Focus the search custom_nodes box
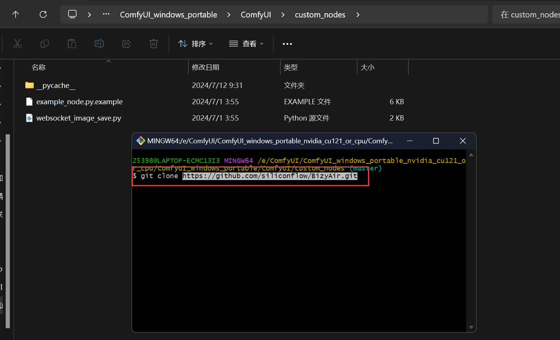This screenshot has height=340, width=560. click(x=526, y=14)
